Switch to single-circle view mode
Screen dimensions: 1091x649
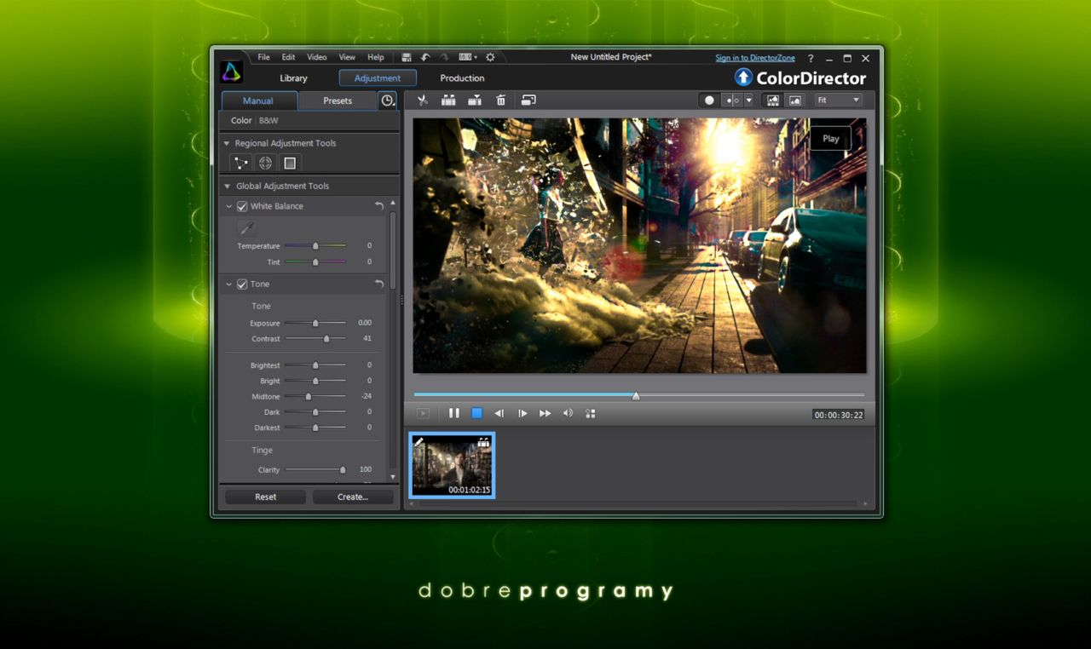pos(709,101)
